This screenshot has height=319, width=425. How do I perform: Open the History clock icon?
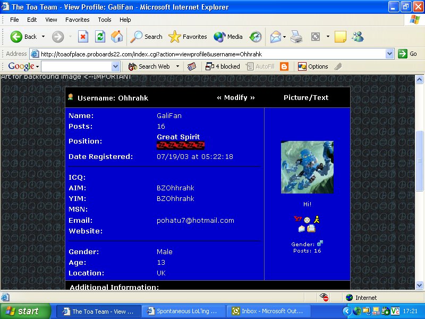pyautogui.click(x=256, y=37)
